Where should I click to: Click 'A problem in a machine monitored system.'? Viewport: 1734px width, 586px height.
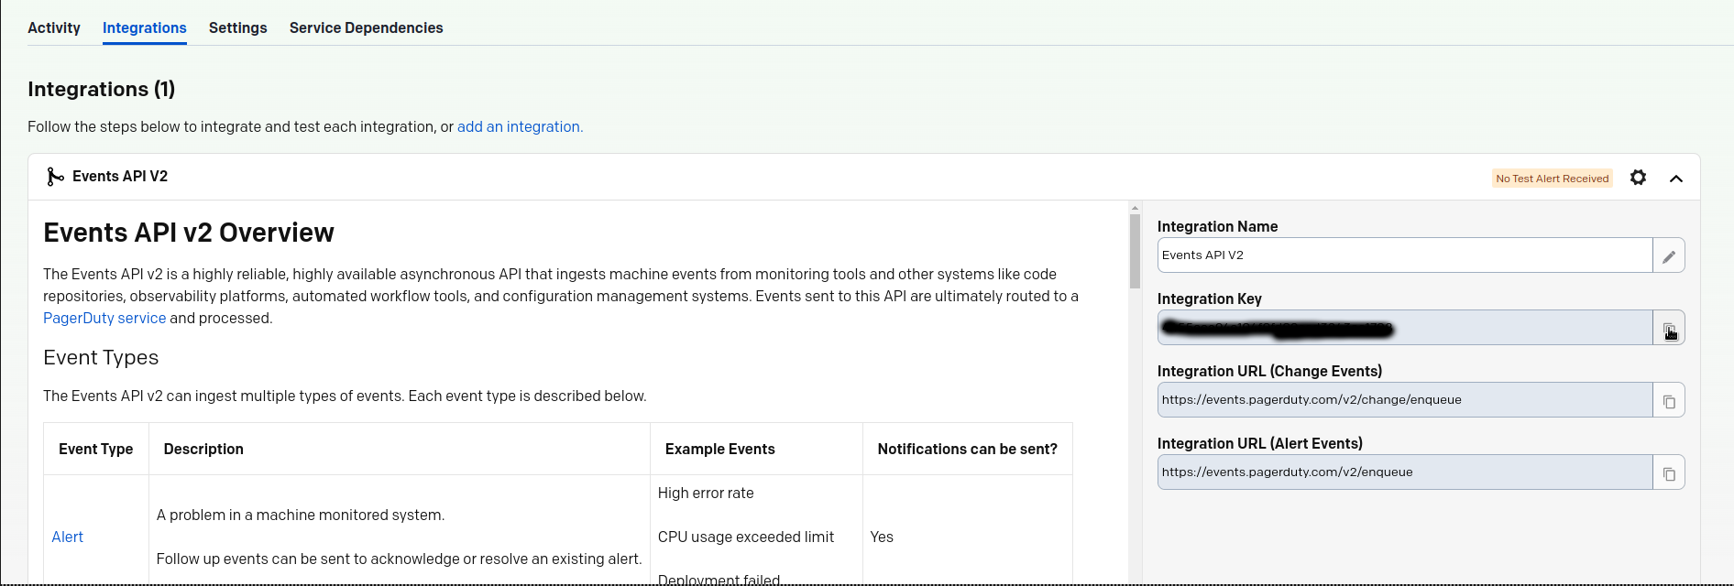pyautogui.click(x=301, y=515)
